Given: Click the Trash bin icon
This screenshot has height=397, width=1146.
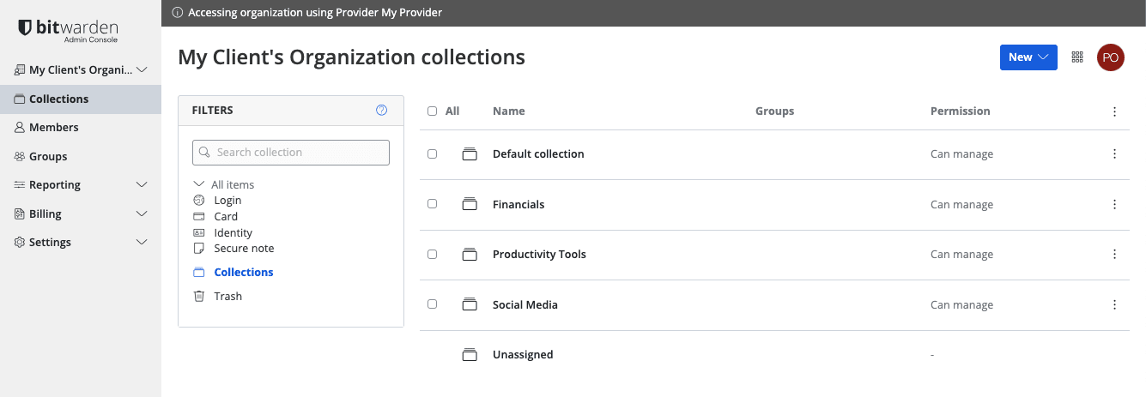Looking at the screenshot, I should click(199, 296).
